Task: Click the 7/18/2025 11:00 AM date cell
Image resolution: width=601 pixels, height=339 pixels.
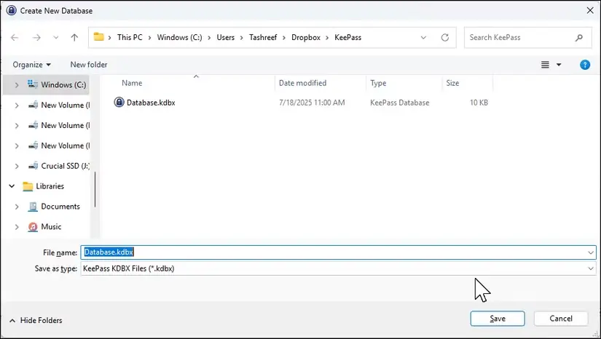Action: [312, 103]
